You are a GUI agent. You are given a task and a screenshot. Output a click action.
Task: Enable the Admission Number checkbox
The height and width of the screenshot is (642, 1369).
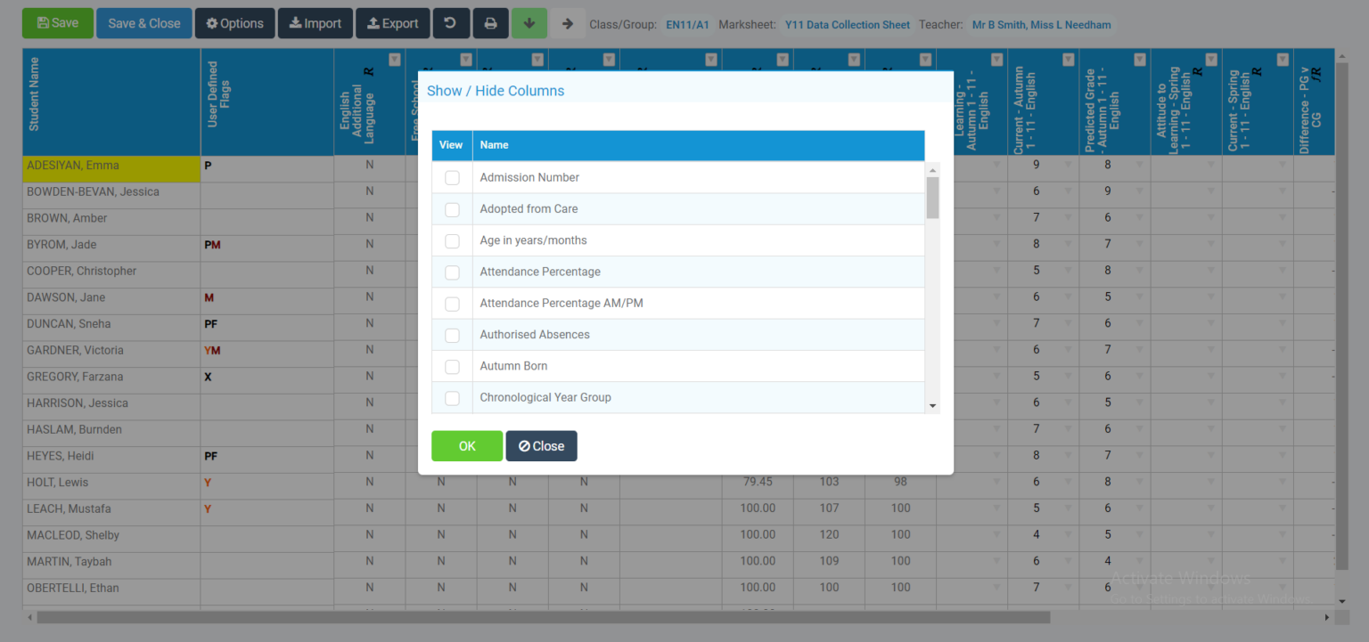(452, 177)
